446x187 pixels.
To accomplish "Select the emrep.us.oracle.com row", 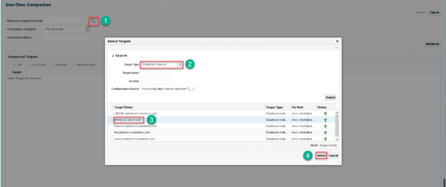I will click(128, 120).
